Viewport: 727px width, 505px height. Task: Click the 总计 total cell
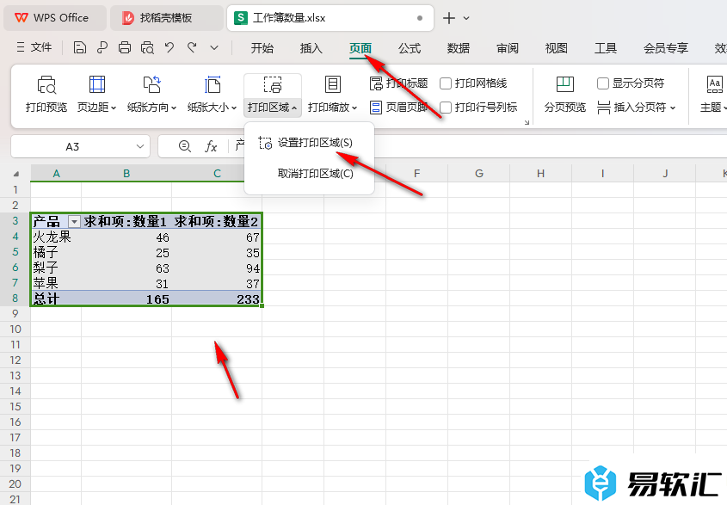pos(56,299)
